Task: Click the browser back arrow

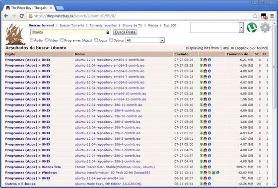Action: [6, 16]
